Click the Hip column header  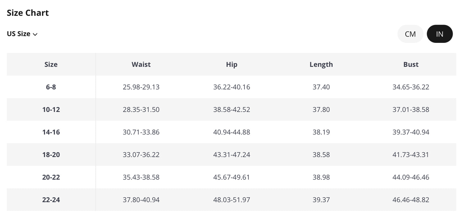click(x=232, y=64)
